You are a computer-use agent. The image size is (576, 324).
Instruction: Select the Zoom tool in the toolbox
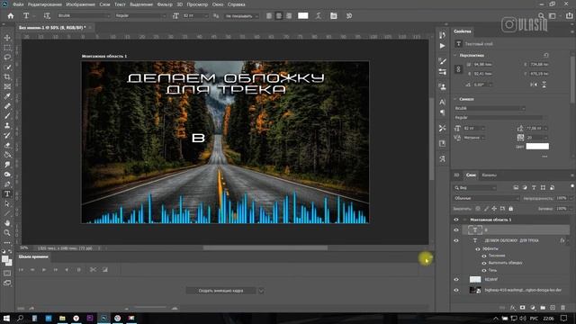(7, 232)
